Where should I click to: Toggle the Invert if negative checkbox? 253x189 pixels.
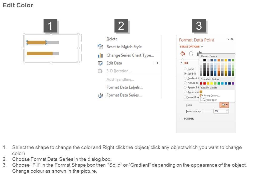[185, 97]
